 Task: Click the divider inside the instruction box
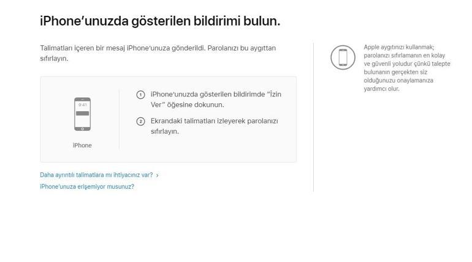pos(119,119)
